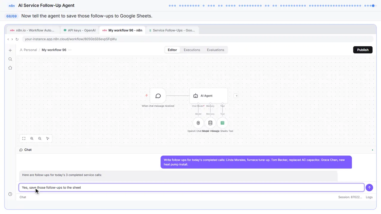Viewport: 381px width, 214px height.
Task: Select the When chat message received trigger node
Action: [x=158, y=96]
